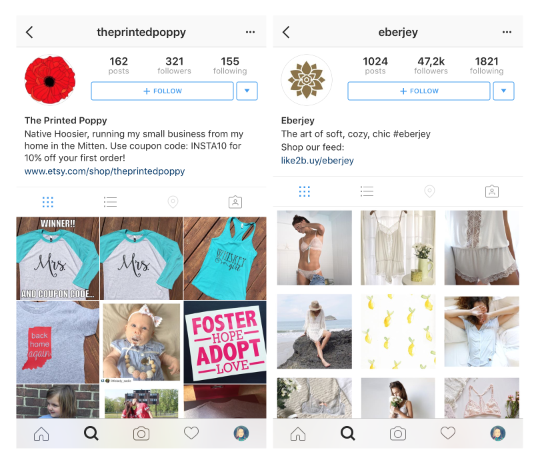Switch to grid view on theprintedpoppy
The width and height of the screenshot is (542, 466).
[48, 202]
